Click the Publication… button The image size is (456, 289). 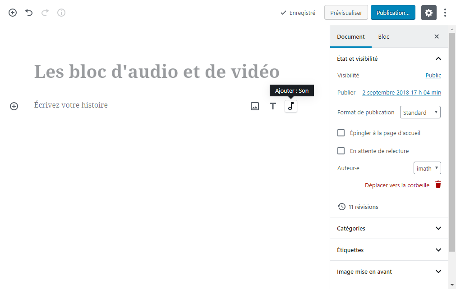(x=392, y=13)
